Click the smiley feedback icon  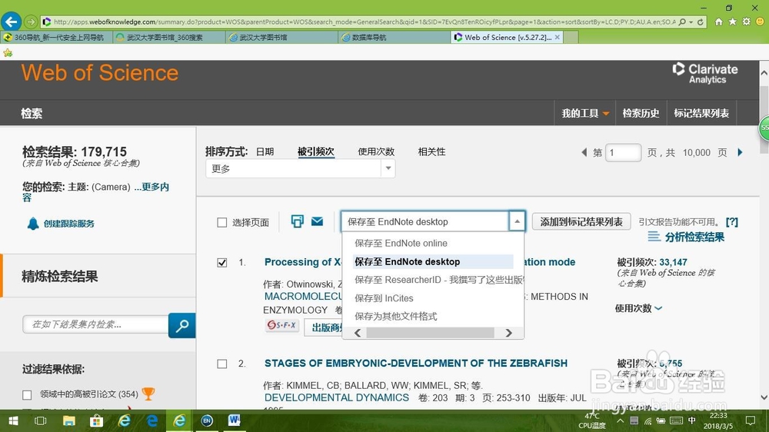pos(761,22)
